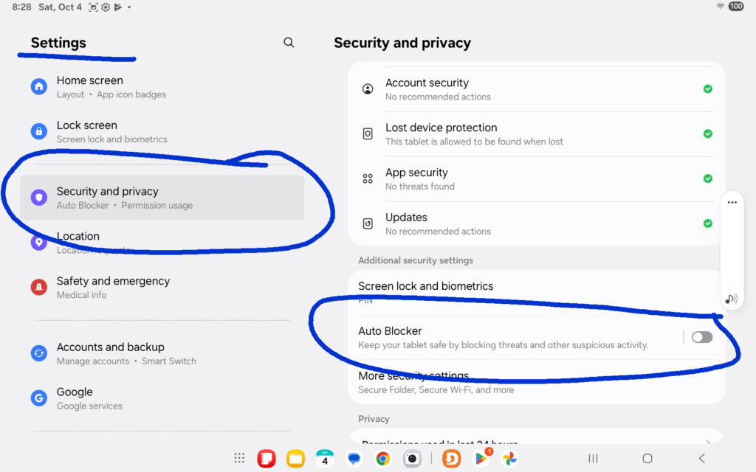Open the Messages app in the taskbar
Screen dimensions: 756x472
coord(354,459)
